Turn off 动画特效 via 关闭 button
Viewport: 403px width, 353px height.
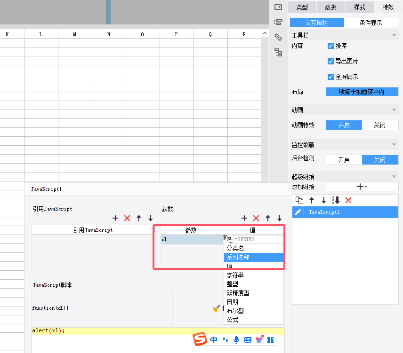pos(380,125)
